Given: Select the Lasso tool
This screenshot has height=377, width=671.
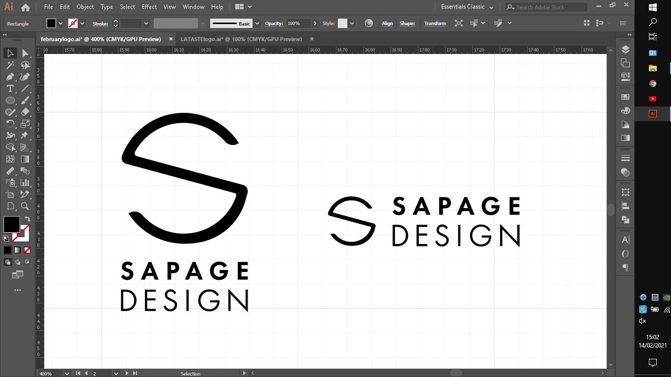Looking at the screenshot, I should coord(26,65).
